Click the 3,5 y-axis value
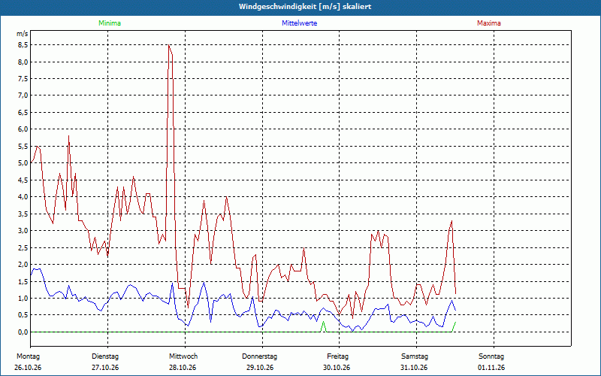The image size is (601, 376). pyautogui.click(x=23, y=214)
